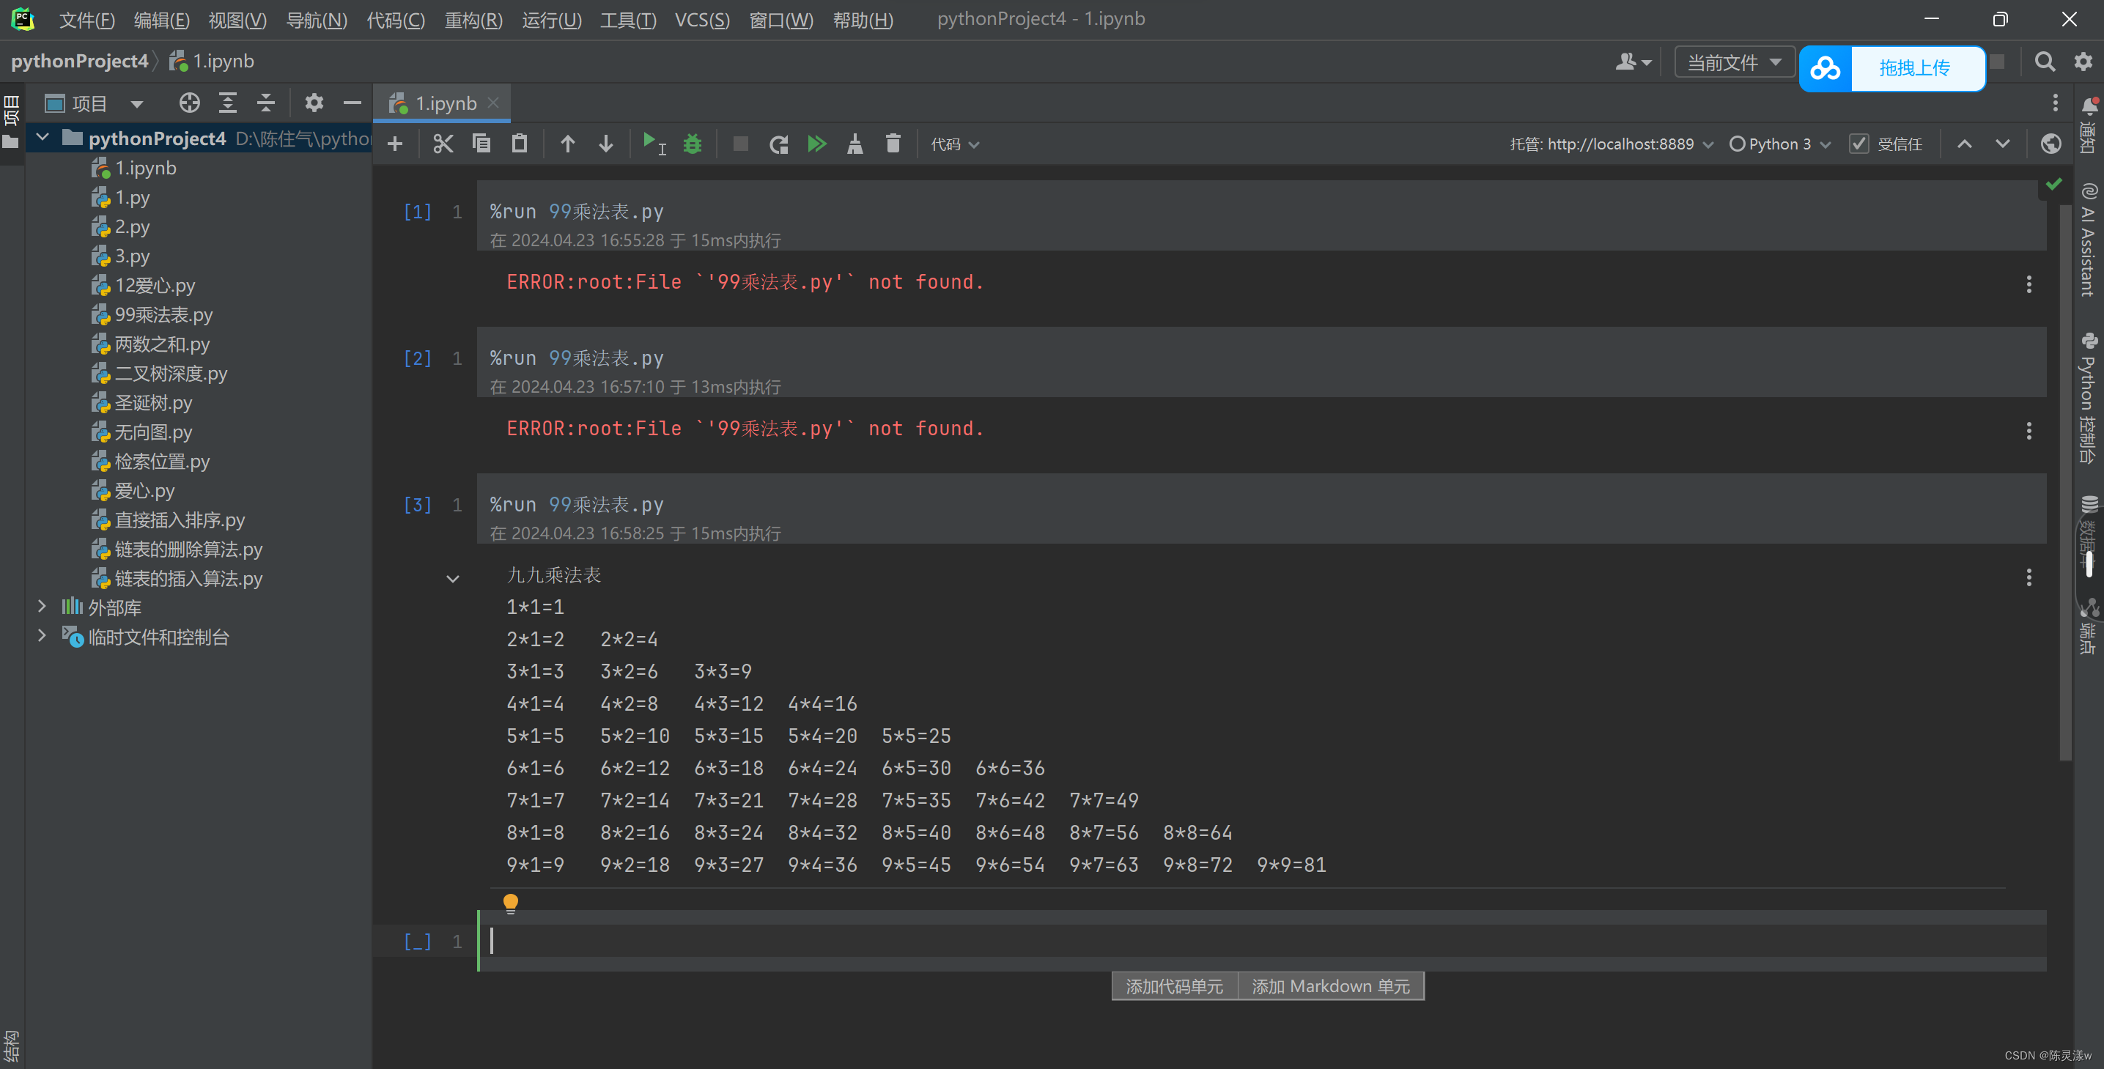Click the debug cell bug icon

tap(693, 144)
